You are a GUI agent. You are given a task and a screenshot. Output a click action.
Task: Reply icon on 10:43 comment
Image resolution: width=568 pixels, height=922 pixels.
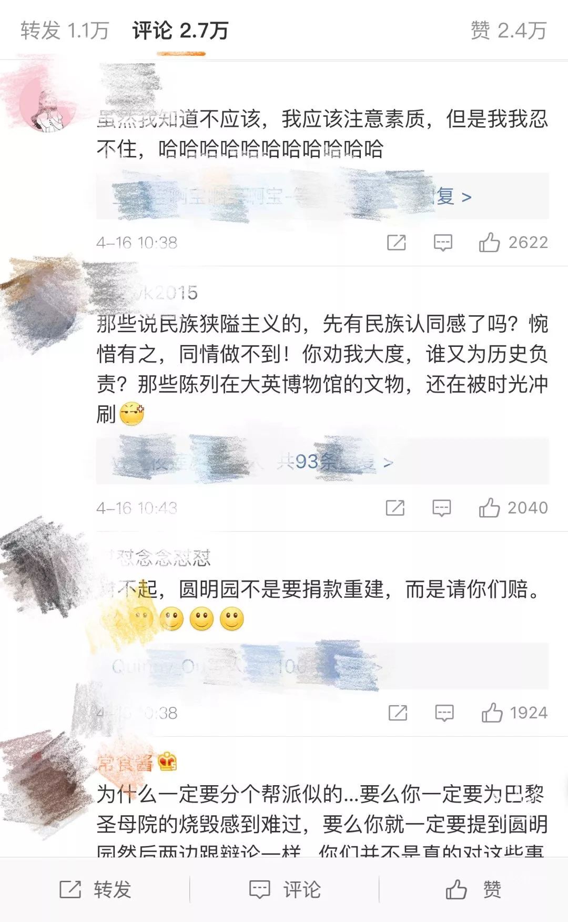pos(442,508)
